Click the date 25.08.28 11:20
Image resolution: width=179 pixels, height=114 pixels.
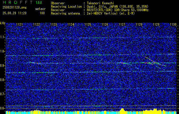tap(15, 13)
